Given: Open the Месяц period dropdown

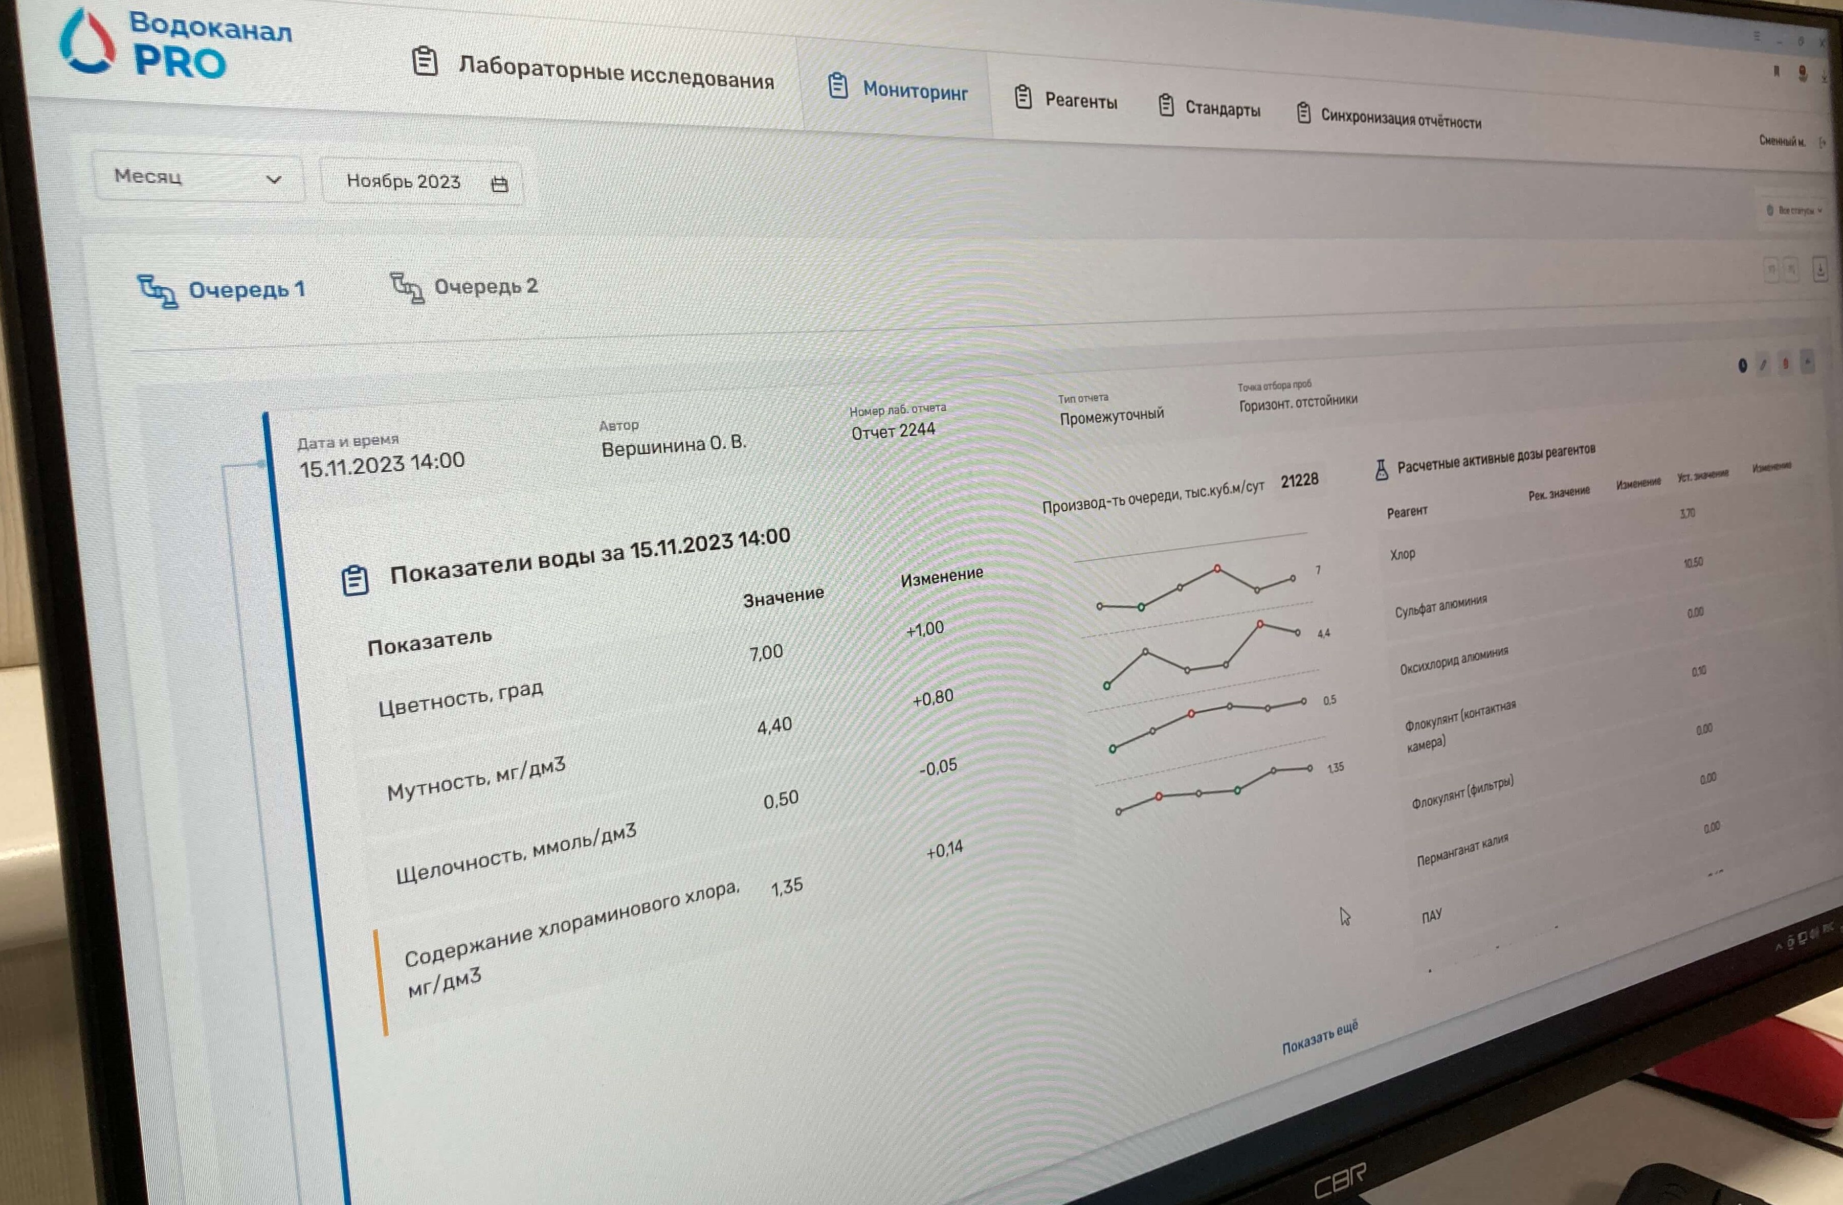Looking at the screenshot, I should pos(199,177).
